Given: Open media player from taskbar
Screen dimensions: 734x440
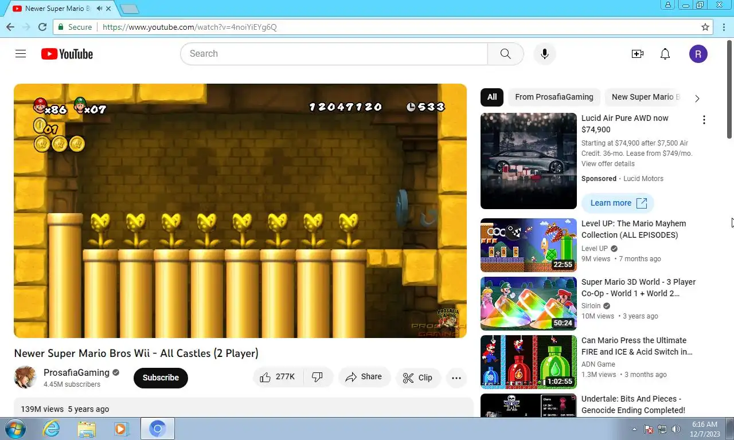Looking at the screenshot, I should click(x=121, y=429).
